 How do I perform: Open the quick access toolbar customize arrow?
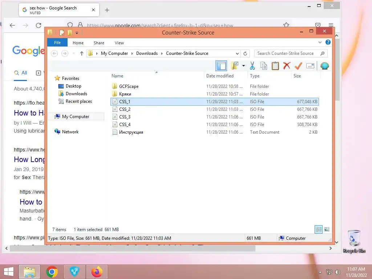tap(77, 33)
